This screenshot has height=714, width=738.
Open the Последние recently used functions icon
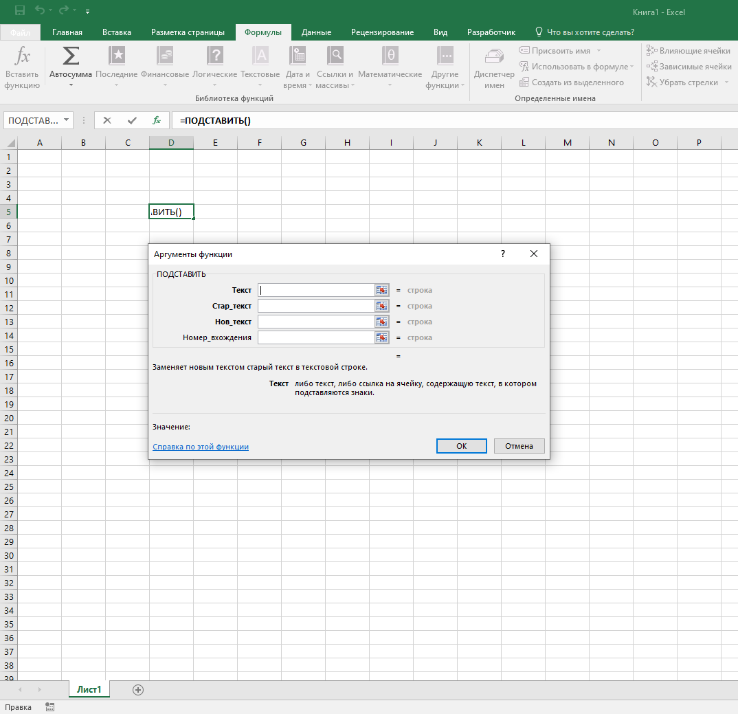117,56
